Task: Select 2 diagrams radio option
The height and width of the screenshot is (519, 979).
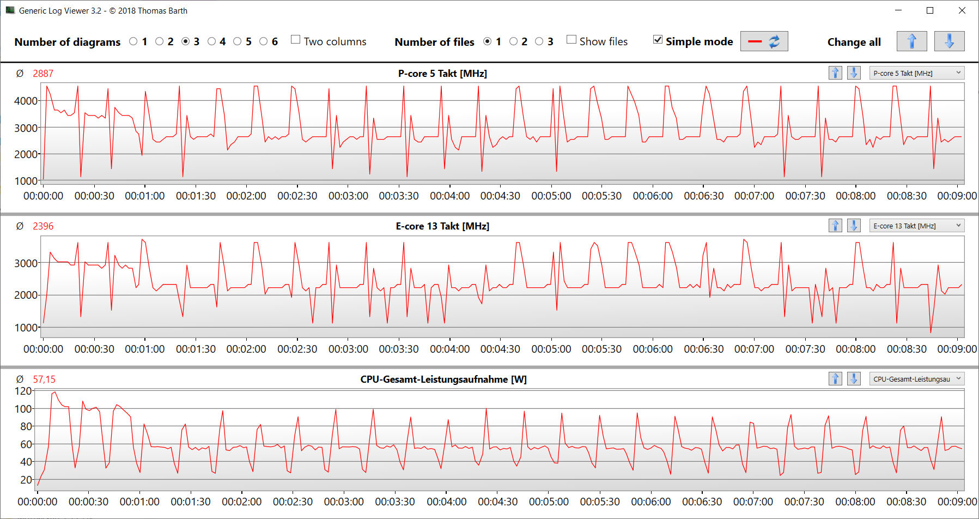Action: pos(160,41)
